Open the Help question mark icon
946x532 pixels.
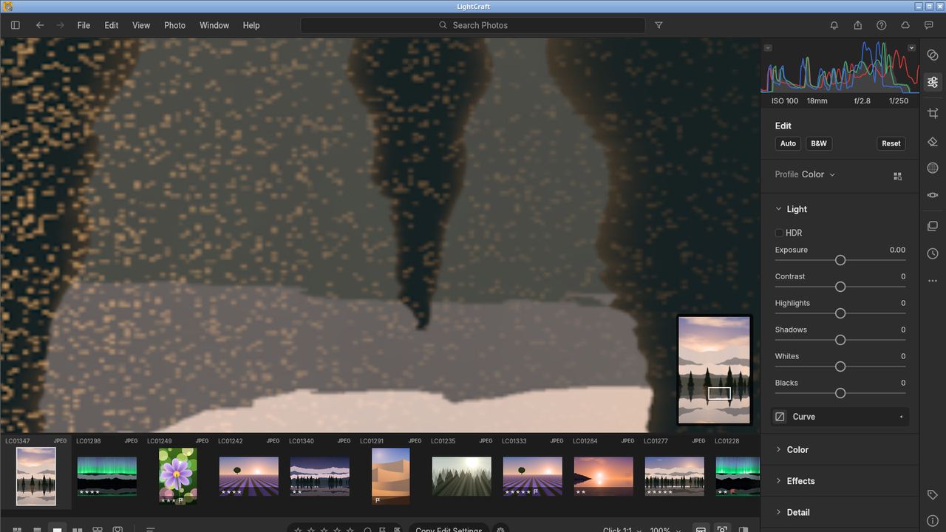[x=881, y=25]
